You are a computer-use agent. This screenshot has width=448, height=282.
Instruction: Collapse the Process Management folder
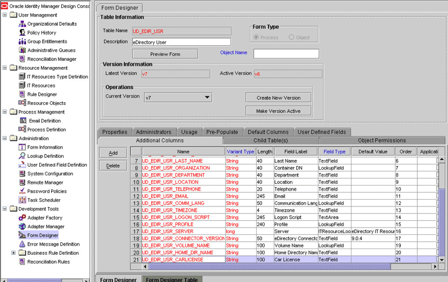5,112
